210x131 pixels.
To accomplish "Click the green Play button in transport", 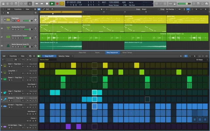I will pos(52,3).
